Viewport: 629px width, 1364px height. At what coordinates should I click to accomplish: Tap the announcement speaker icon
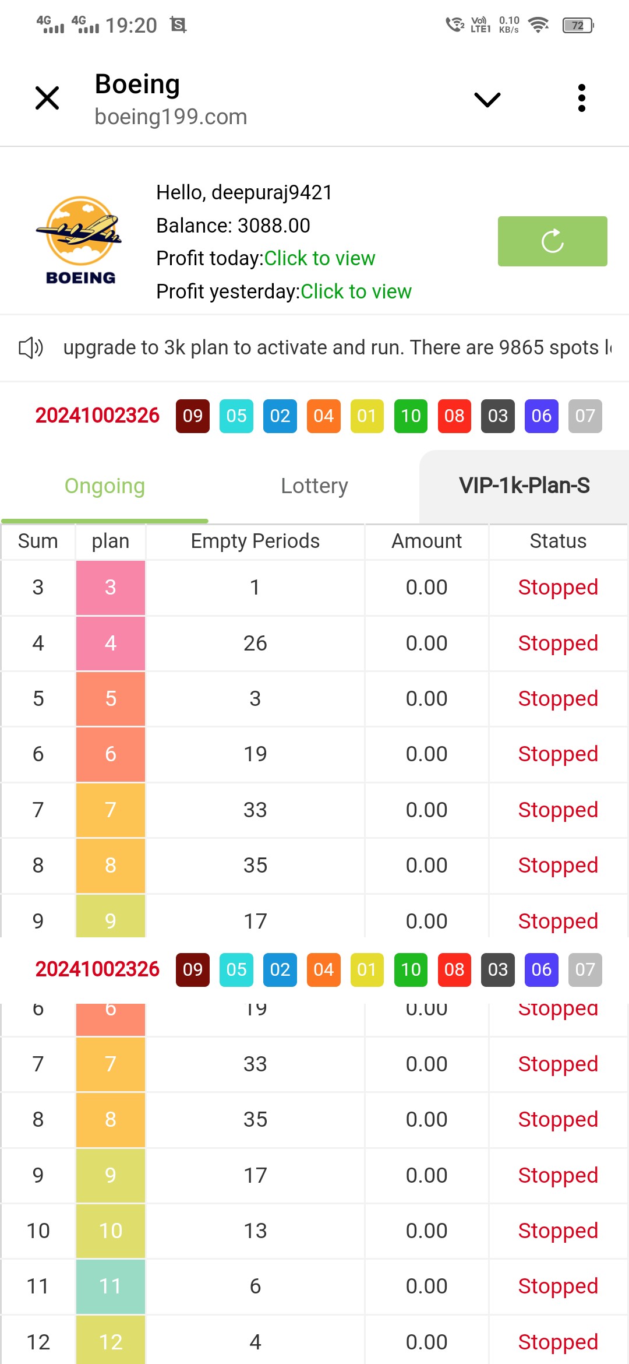pyautogui.click(x=31, y=348)
